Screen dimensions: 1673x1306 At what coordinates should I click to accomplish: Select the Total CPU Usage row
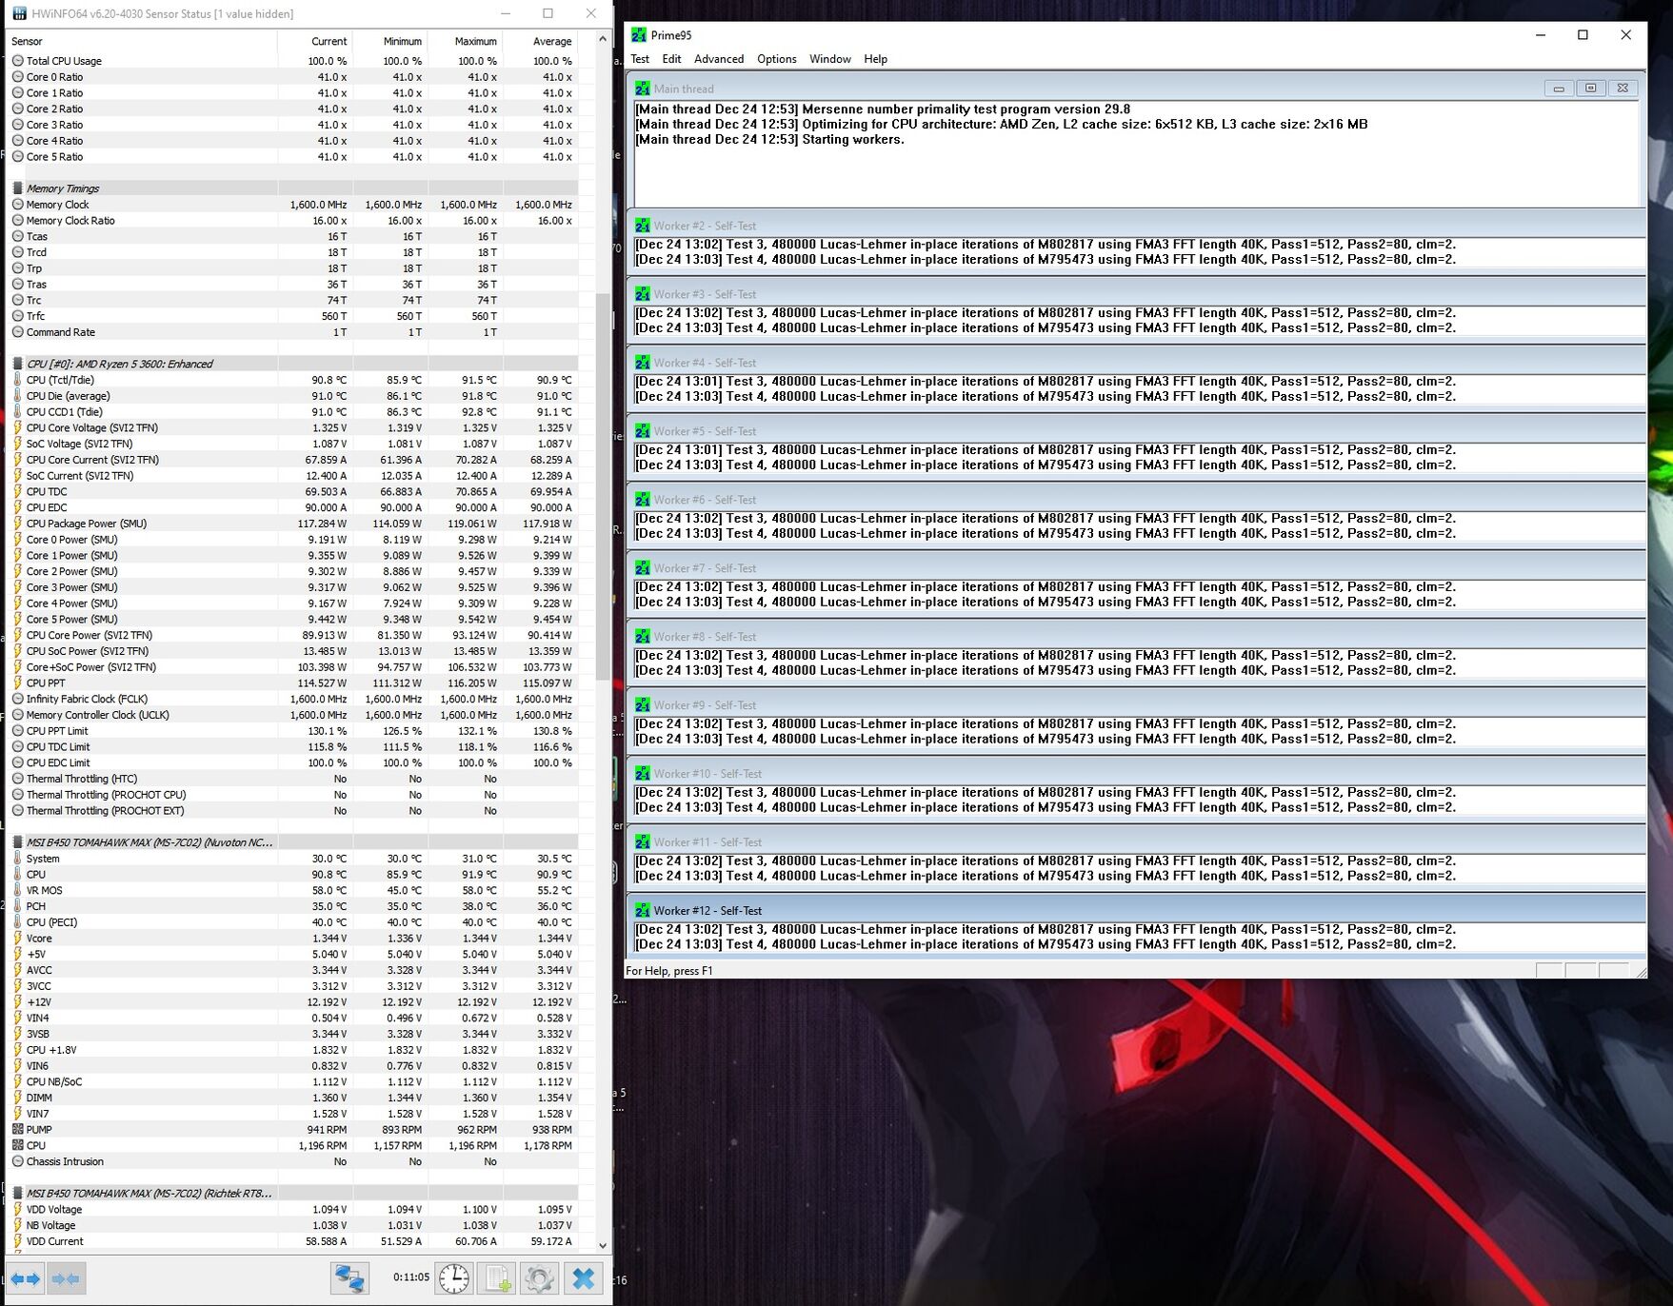(x=293, y=61)
